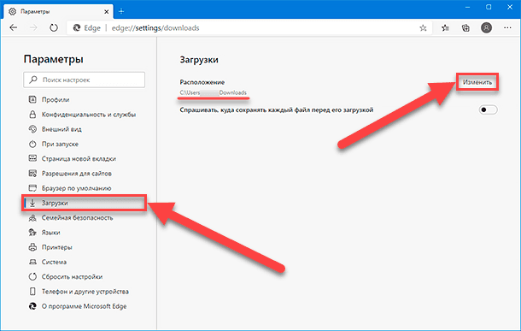Open Языки settings section

coord(44,232)
